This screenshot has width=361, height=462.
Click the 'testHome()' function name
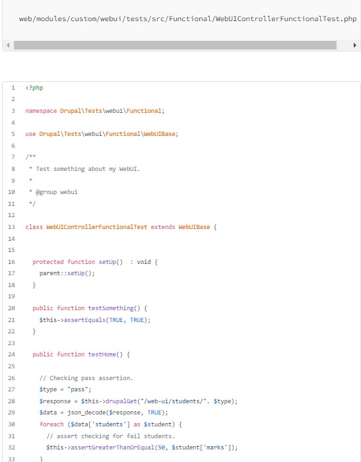point(105,354)
